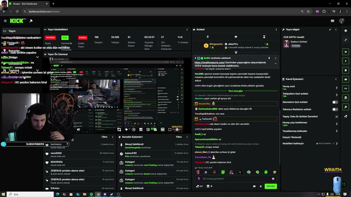Image resolution: width=351 pixels, height=197 pixels.
Task: Open the pinned message three-dot menu
Action: [x=276, y=58]
